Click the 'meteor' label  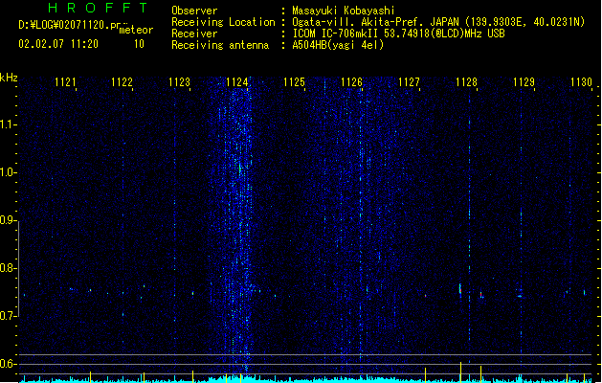coord(136,30)
